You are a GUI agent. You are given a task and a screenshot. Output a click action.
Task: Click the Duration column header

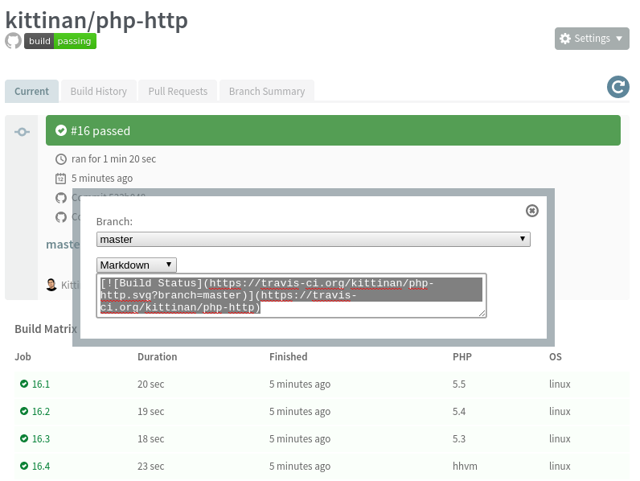157,357
